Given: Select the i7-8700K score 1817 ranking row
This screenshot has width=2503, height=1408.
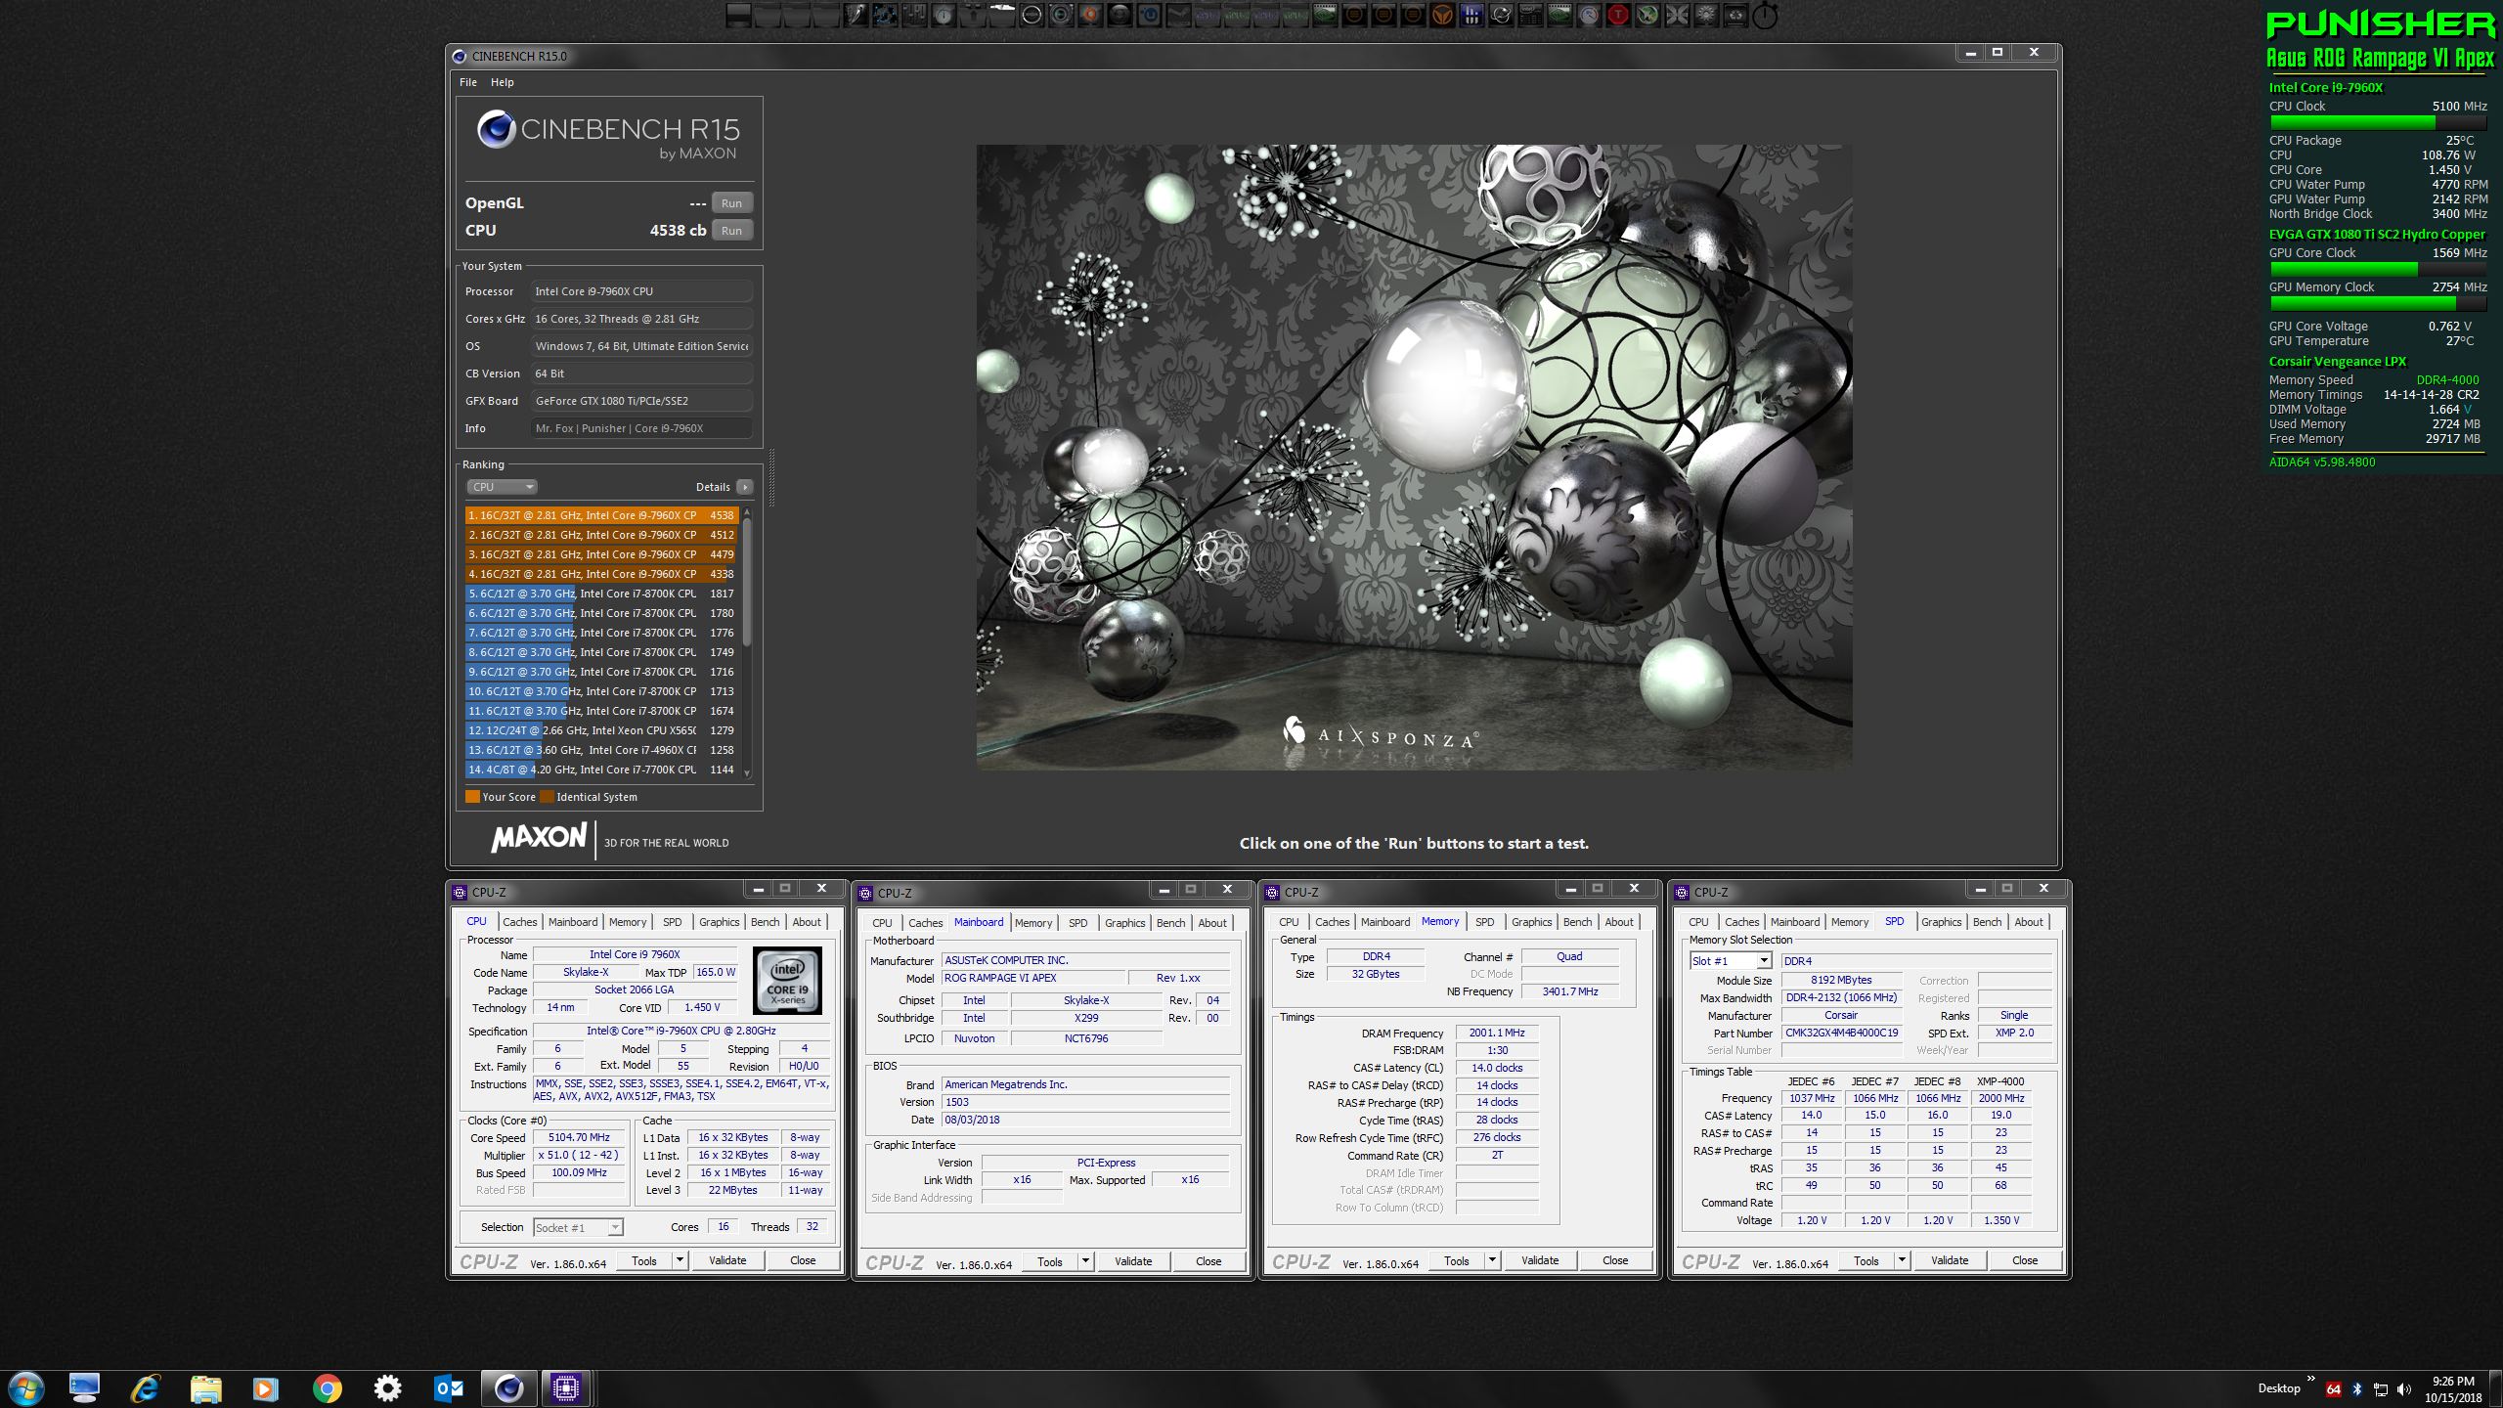Looking at the screenshot, I should point(600,594).
